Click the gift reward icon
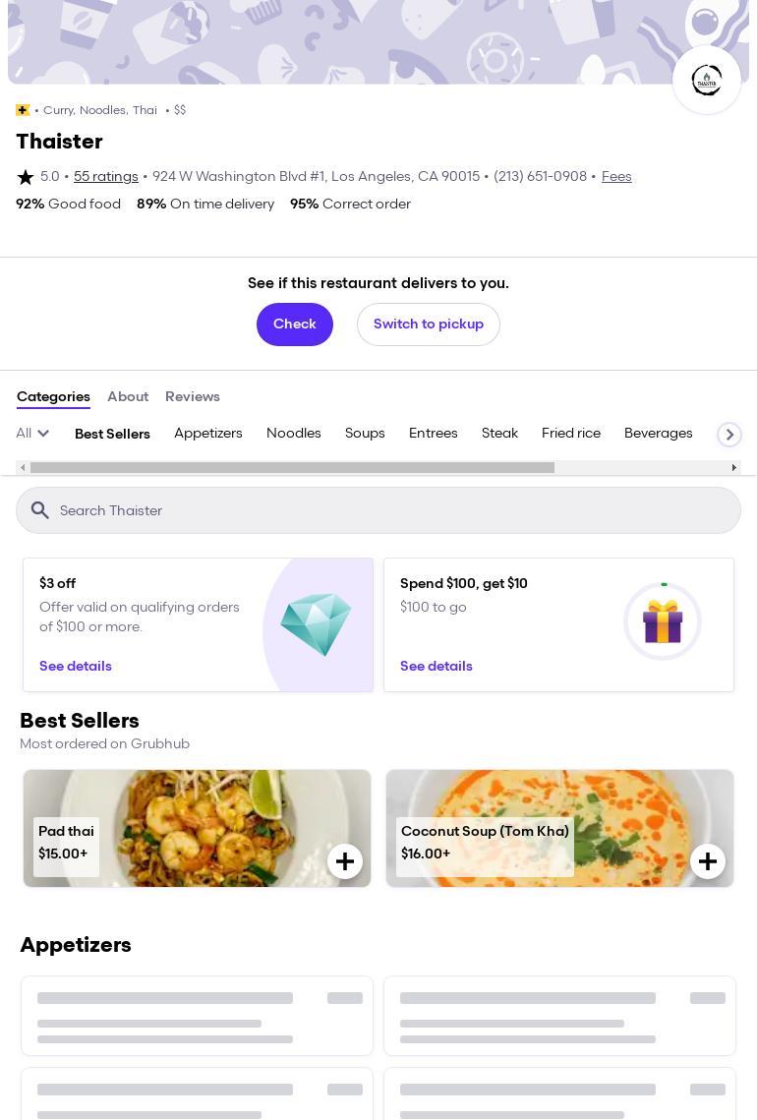757x1120 pixels. [x=663, y=622]
